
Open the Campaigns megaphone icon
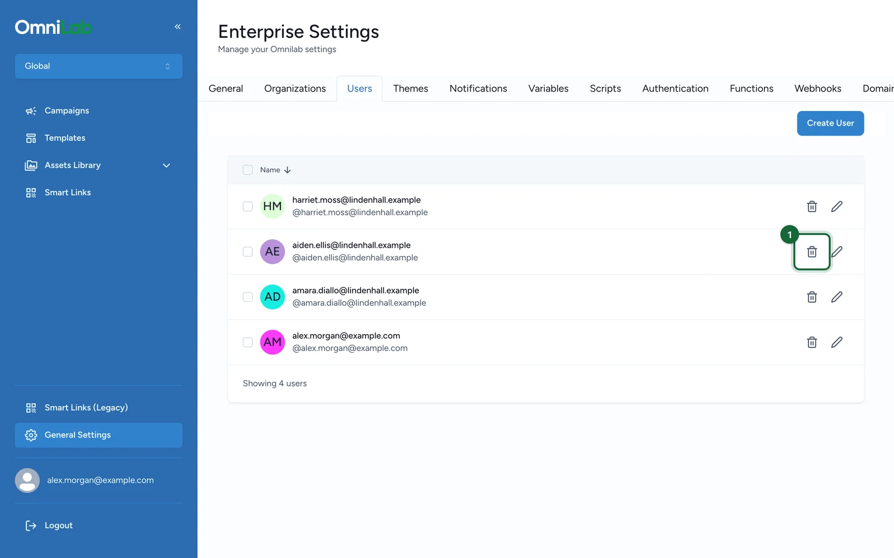[x=31, y=111]
